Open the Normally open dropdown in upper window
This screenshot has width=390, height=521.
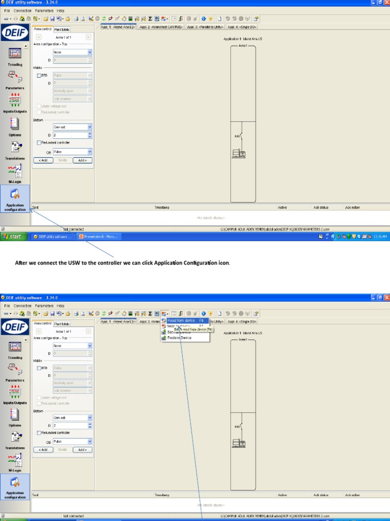click(x=72, y=91)
